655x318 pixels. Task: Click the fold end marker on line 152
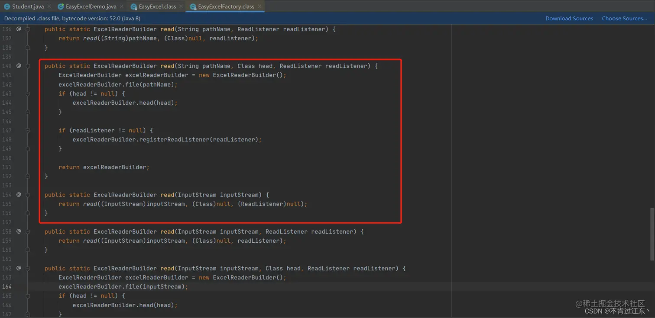pyautogui.click(x=28, y=176)
